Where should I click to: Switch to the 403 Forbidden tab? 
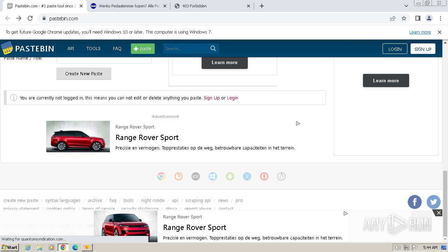[213, 6]
